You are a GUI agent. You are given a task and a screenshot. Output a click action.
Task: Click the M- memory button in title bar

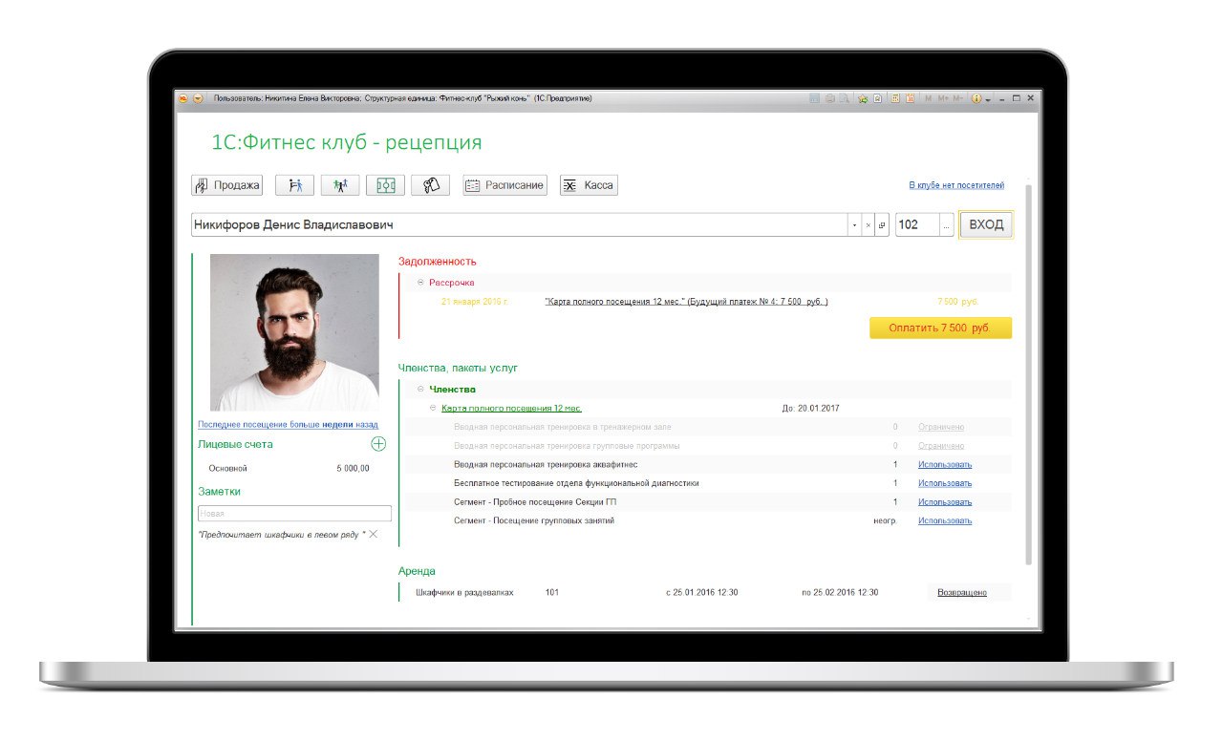click(958, 98)
